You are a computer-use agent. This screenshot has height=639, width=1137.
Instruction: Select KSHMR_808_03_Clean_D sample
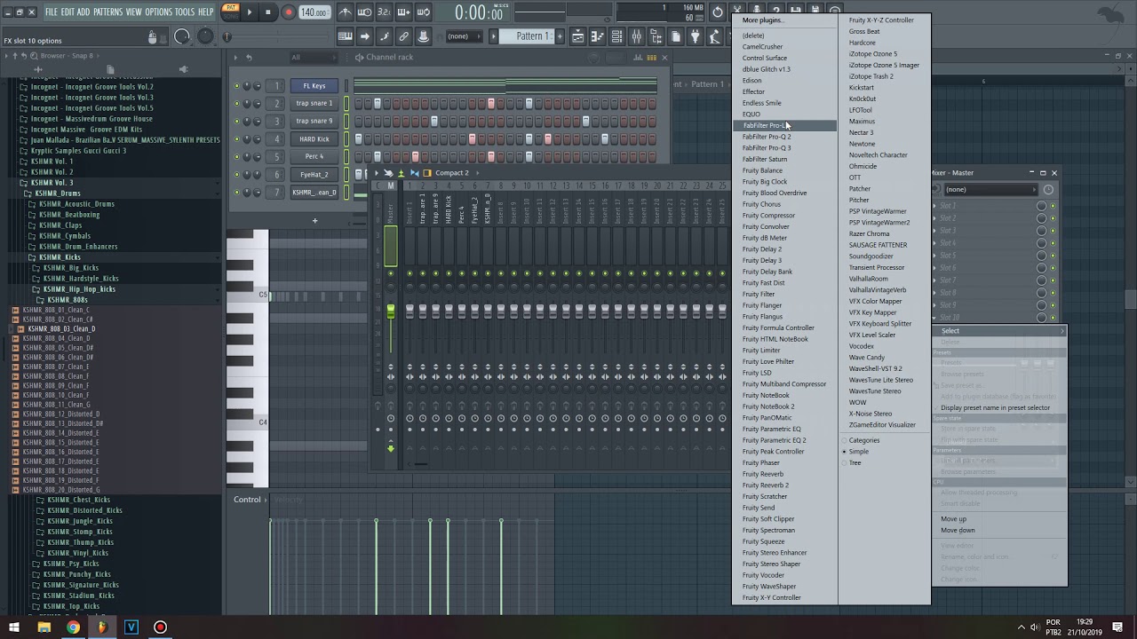[60, 329]
